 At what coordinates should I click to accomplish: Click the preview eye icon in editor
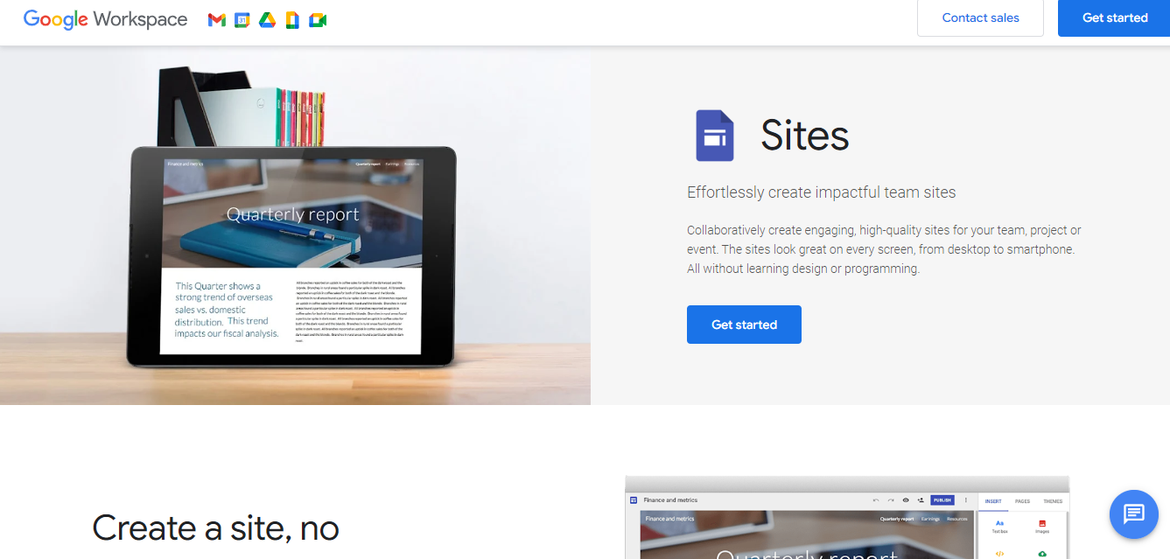(x=906, y=500)
